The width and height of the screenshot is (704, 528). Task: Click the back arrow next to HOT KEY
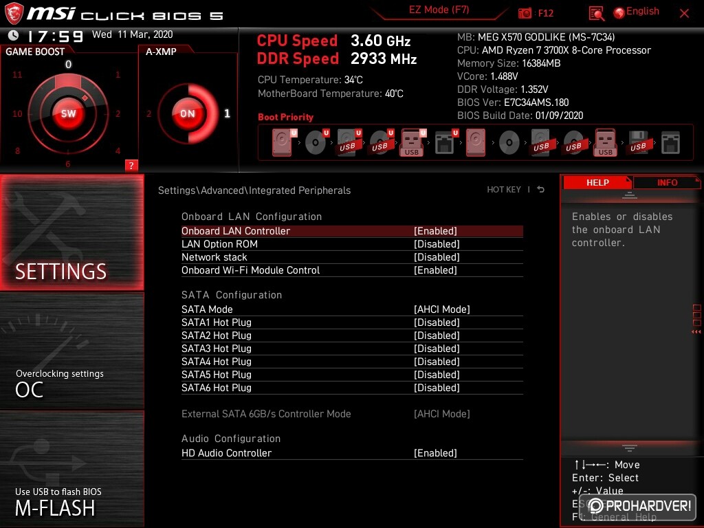[540, 190]
